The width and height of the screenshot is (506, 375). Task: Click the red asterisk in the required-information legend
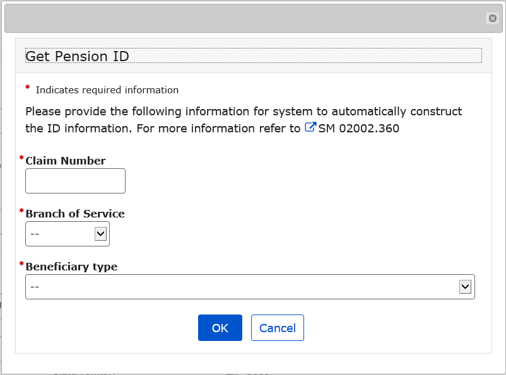tap(28, 88)
